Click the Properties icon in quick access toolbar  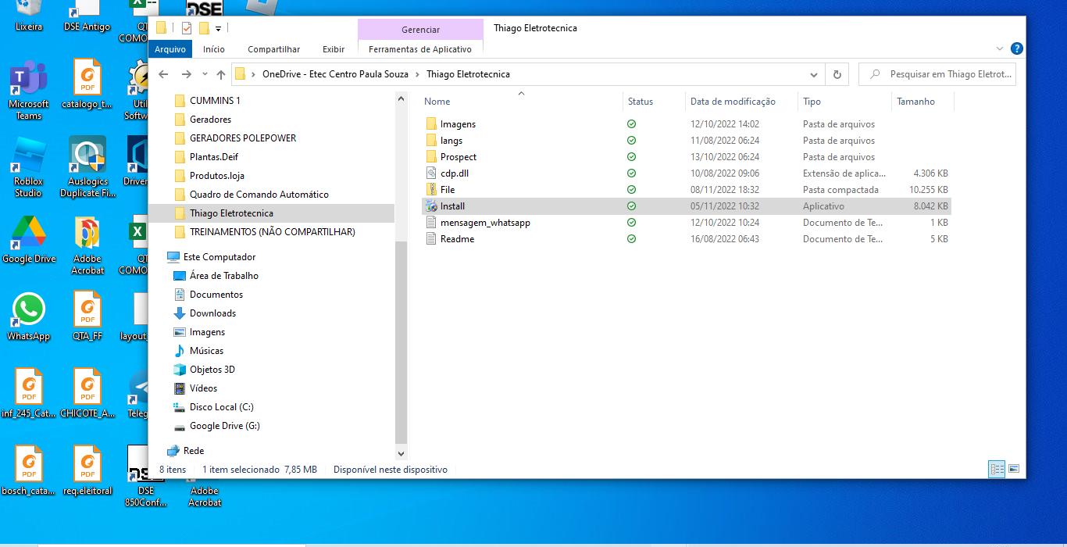tap(187, 28)
